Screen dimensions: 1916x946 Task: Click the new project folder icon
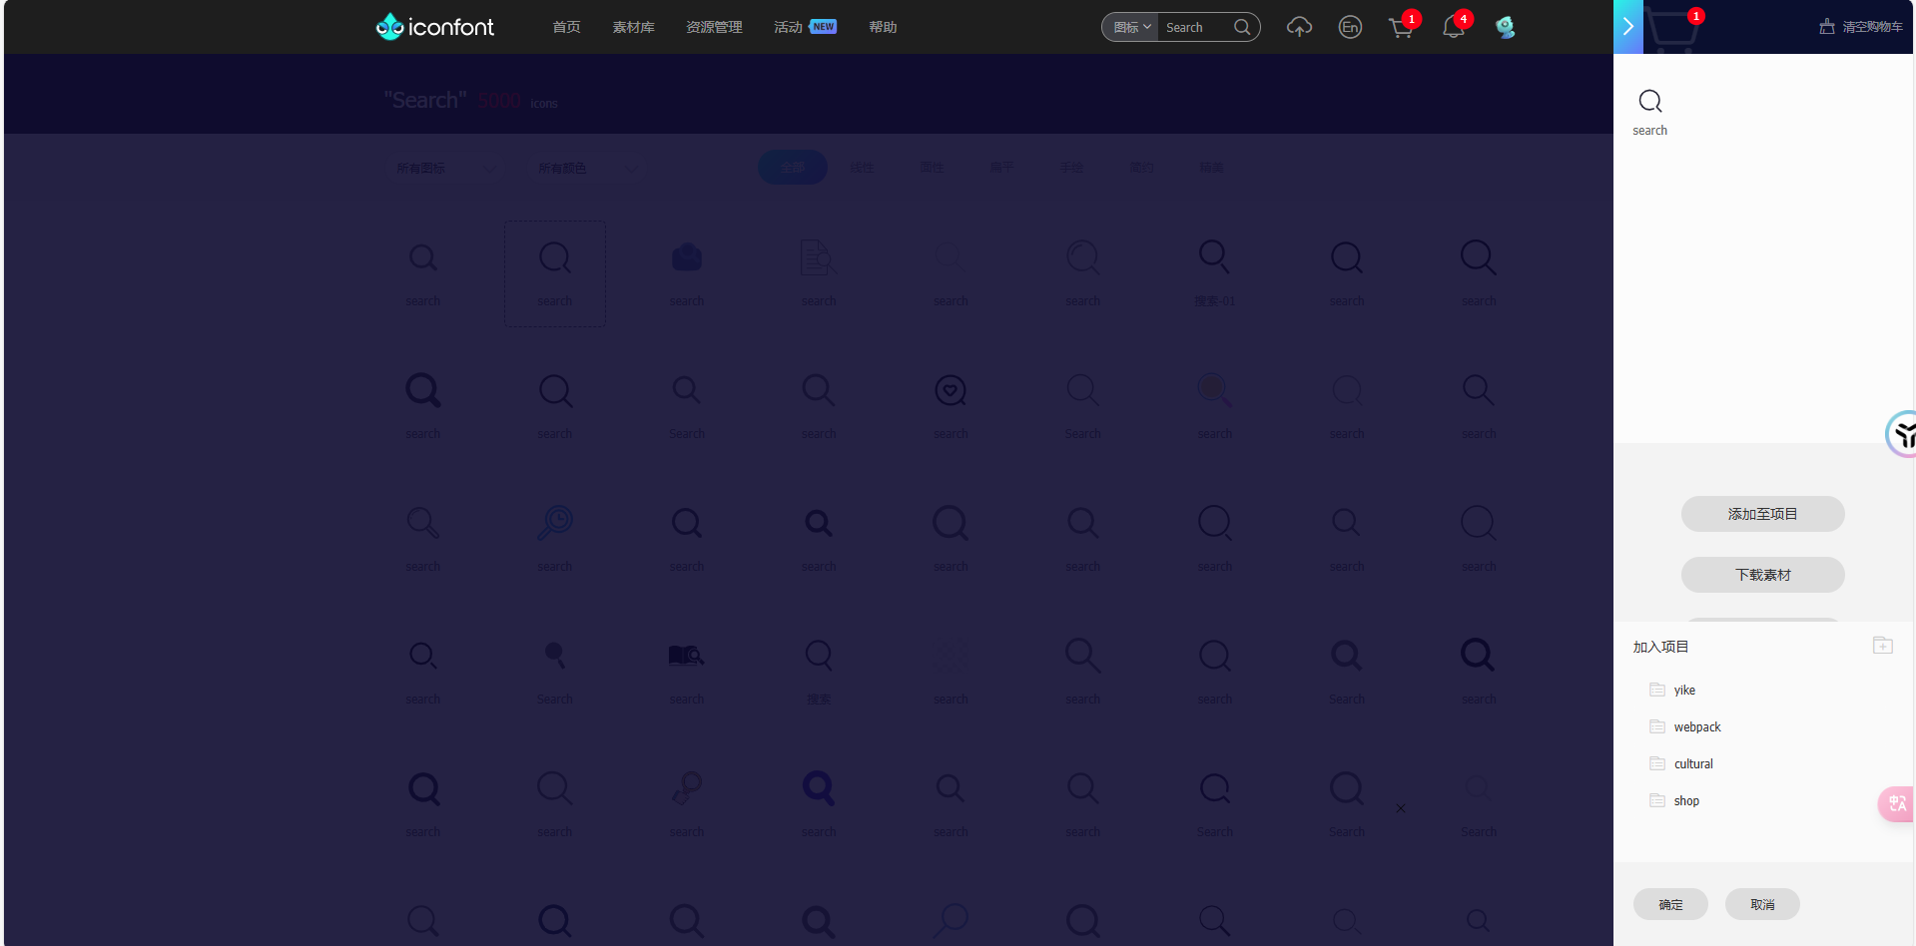pos(1882,646)
